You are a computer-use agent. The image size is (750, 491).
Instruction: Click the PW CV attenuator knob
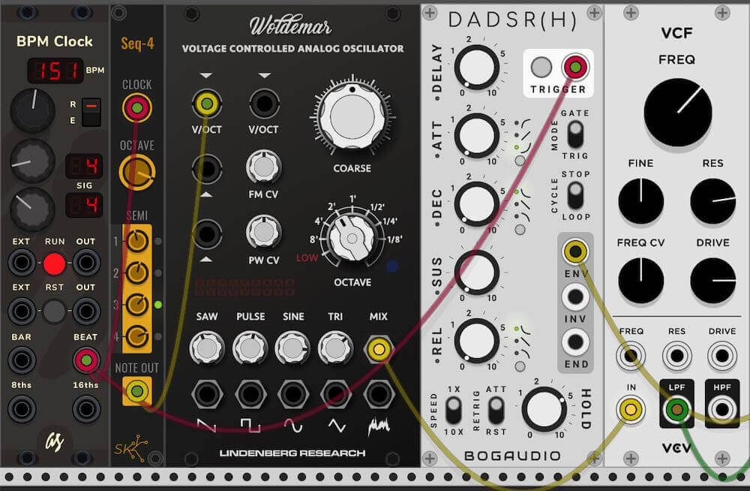pyautogui.click(x=263, y=232)
